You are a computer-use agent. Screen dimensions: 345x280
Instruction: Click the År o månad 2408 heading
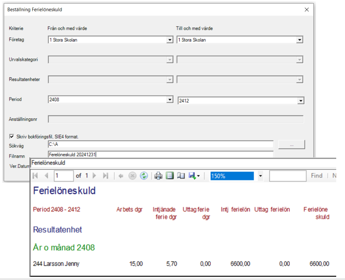click(x=64, y=247)
